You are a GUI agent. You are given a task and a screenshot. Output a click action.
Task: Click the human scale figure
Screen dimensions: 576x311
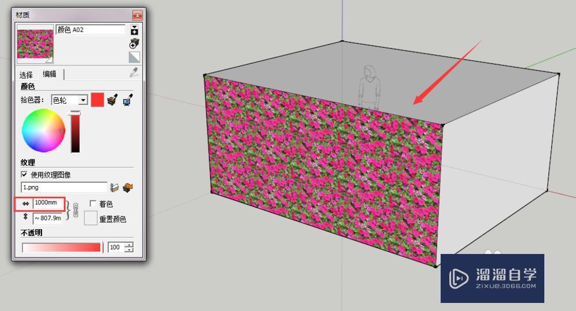pos(369,88)
